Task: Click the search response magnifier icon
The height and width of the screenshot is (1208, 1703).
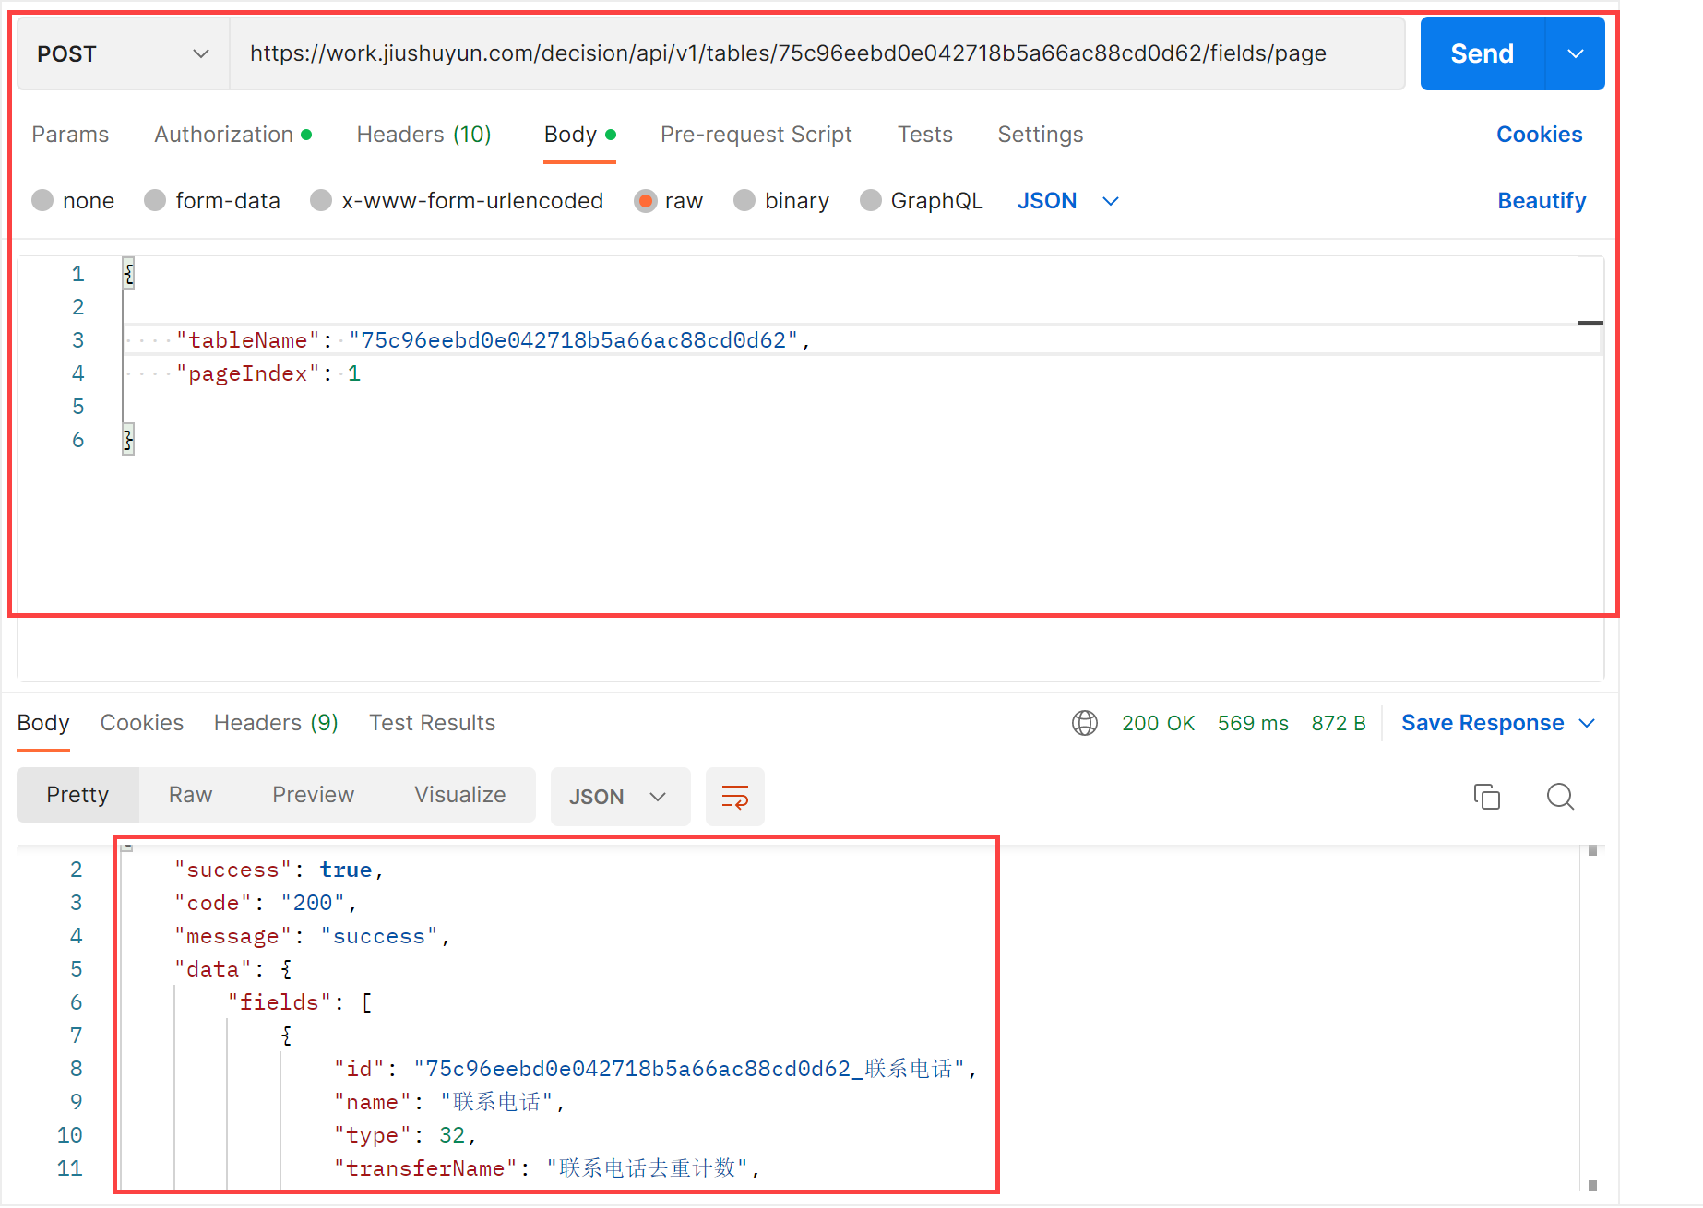Action: pos(1560,796)
